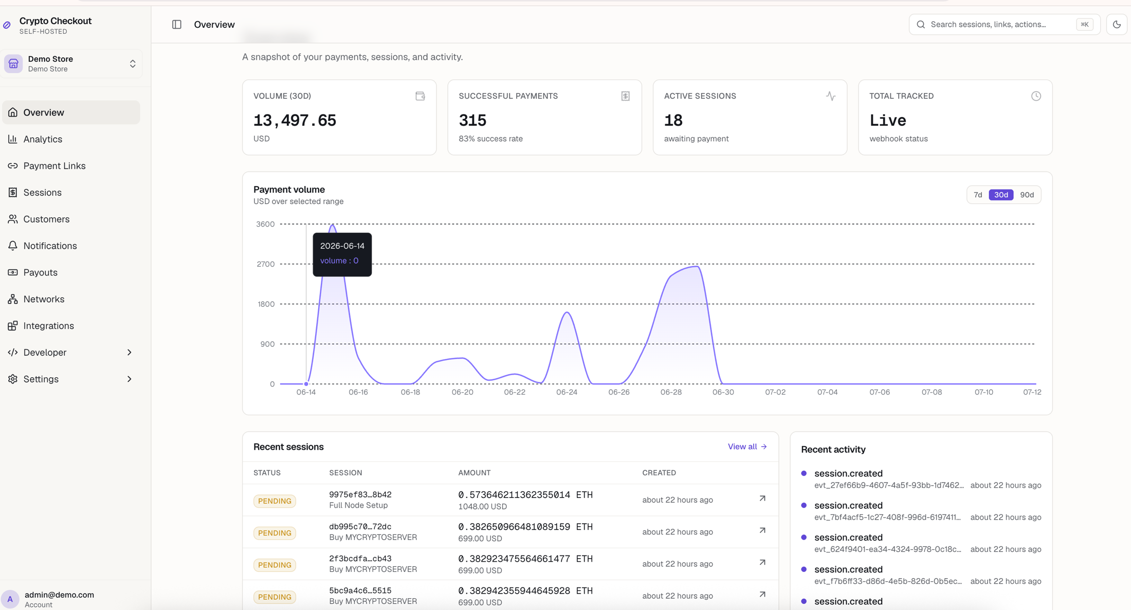Click the clock icon on Total Tracked card
This screenshot has width=1131, height=610.
coord(1036,96)
